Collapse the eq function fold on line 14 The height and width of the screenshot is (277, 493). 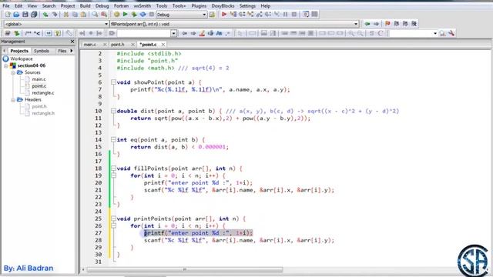[x=113, y=139]
